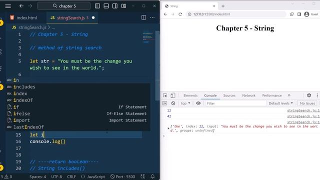Open the VS Code notifications bell
The height and width of the screenshot is (180, 320).
tap(152, 176)
